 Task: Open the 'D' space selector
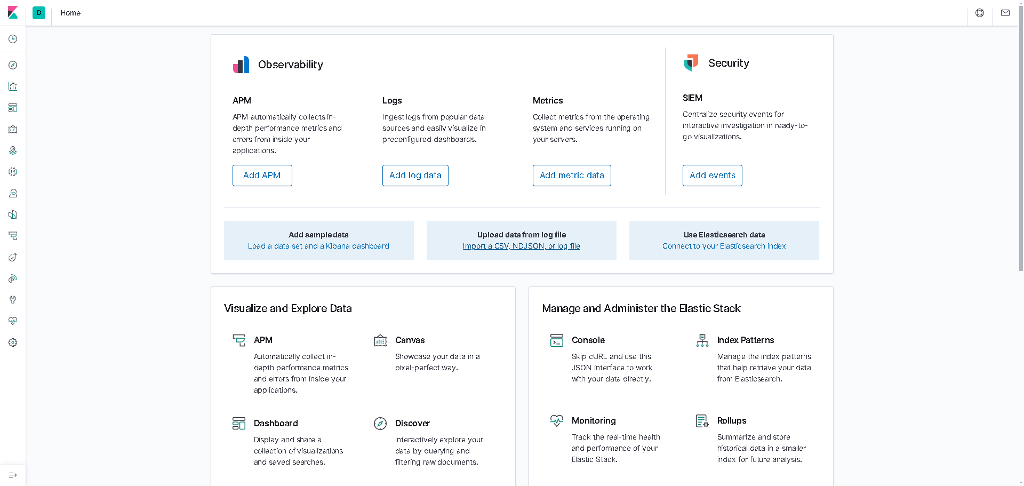click(39, 13)
